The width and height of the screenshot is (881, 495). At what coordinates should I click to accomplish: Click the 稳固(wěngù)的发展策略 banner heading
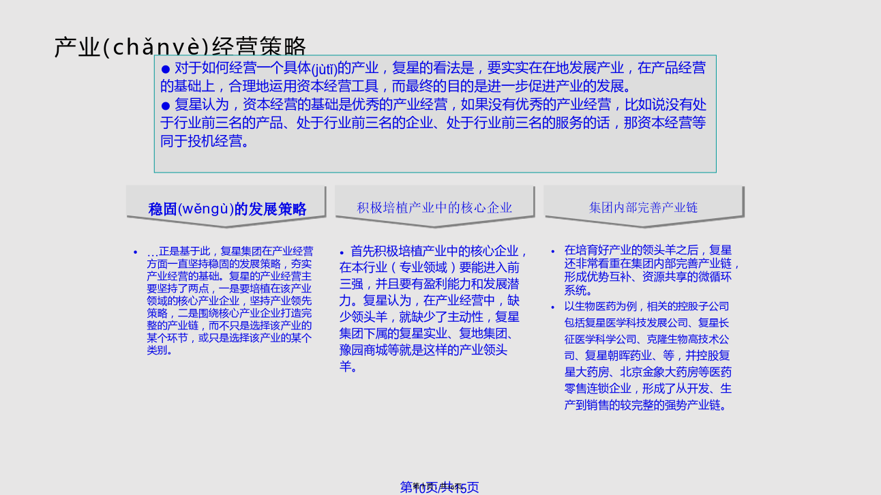227,209
